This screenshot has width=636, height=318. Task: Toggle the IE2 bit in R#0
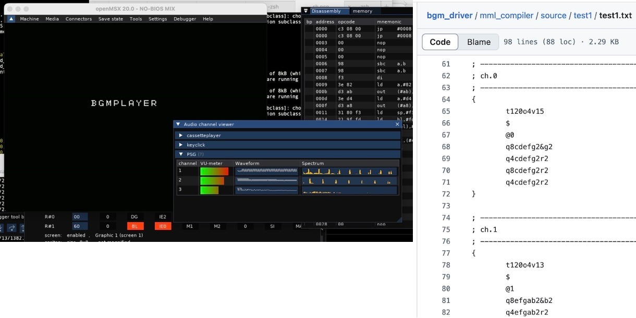pyautogui.click(x=163, y=217)
